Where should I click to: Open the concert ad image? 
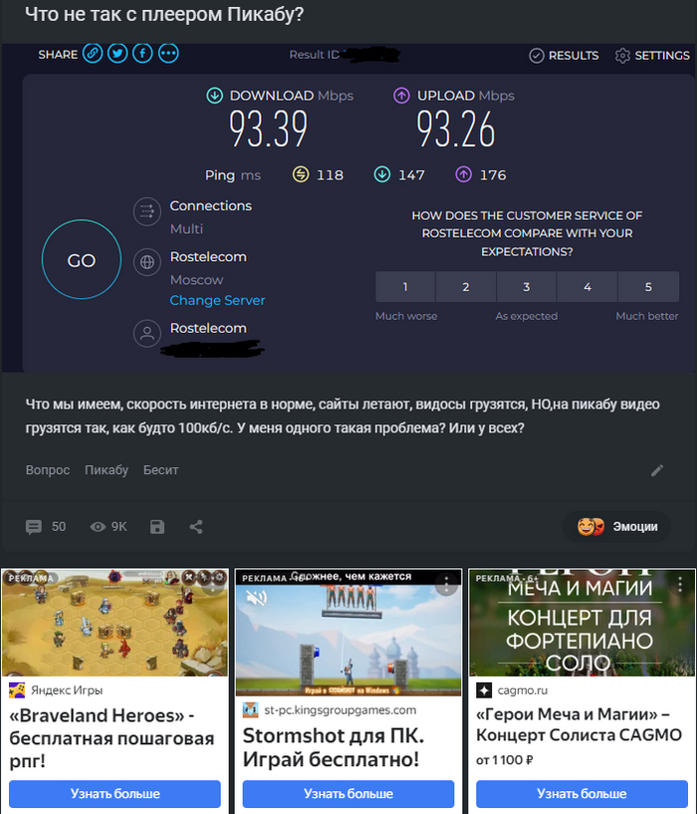point(581,623)
